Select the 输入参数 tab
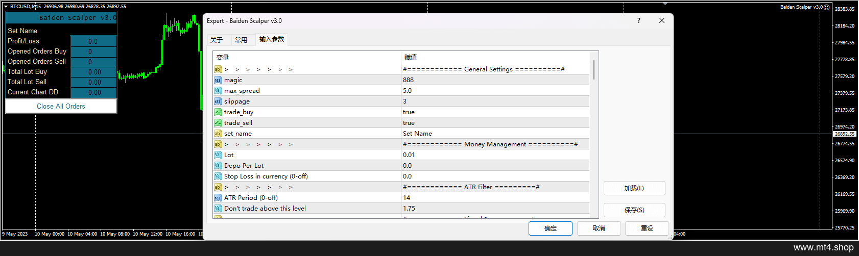This screenshot has width=859, height=256. (x=272, y=39)
